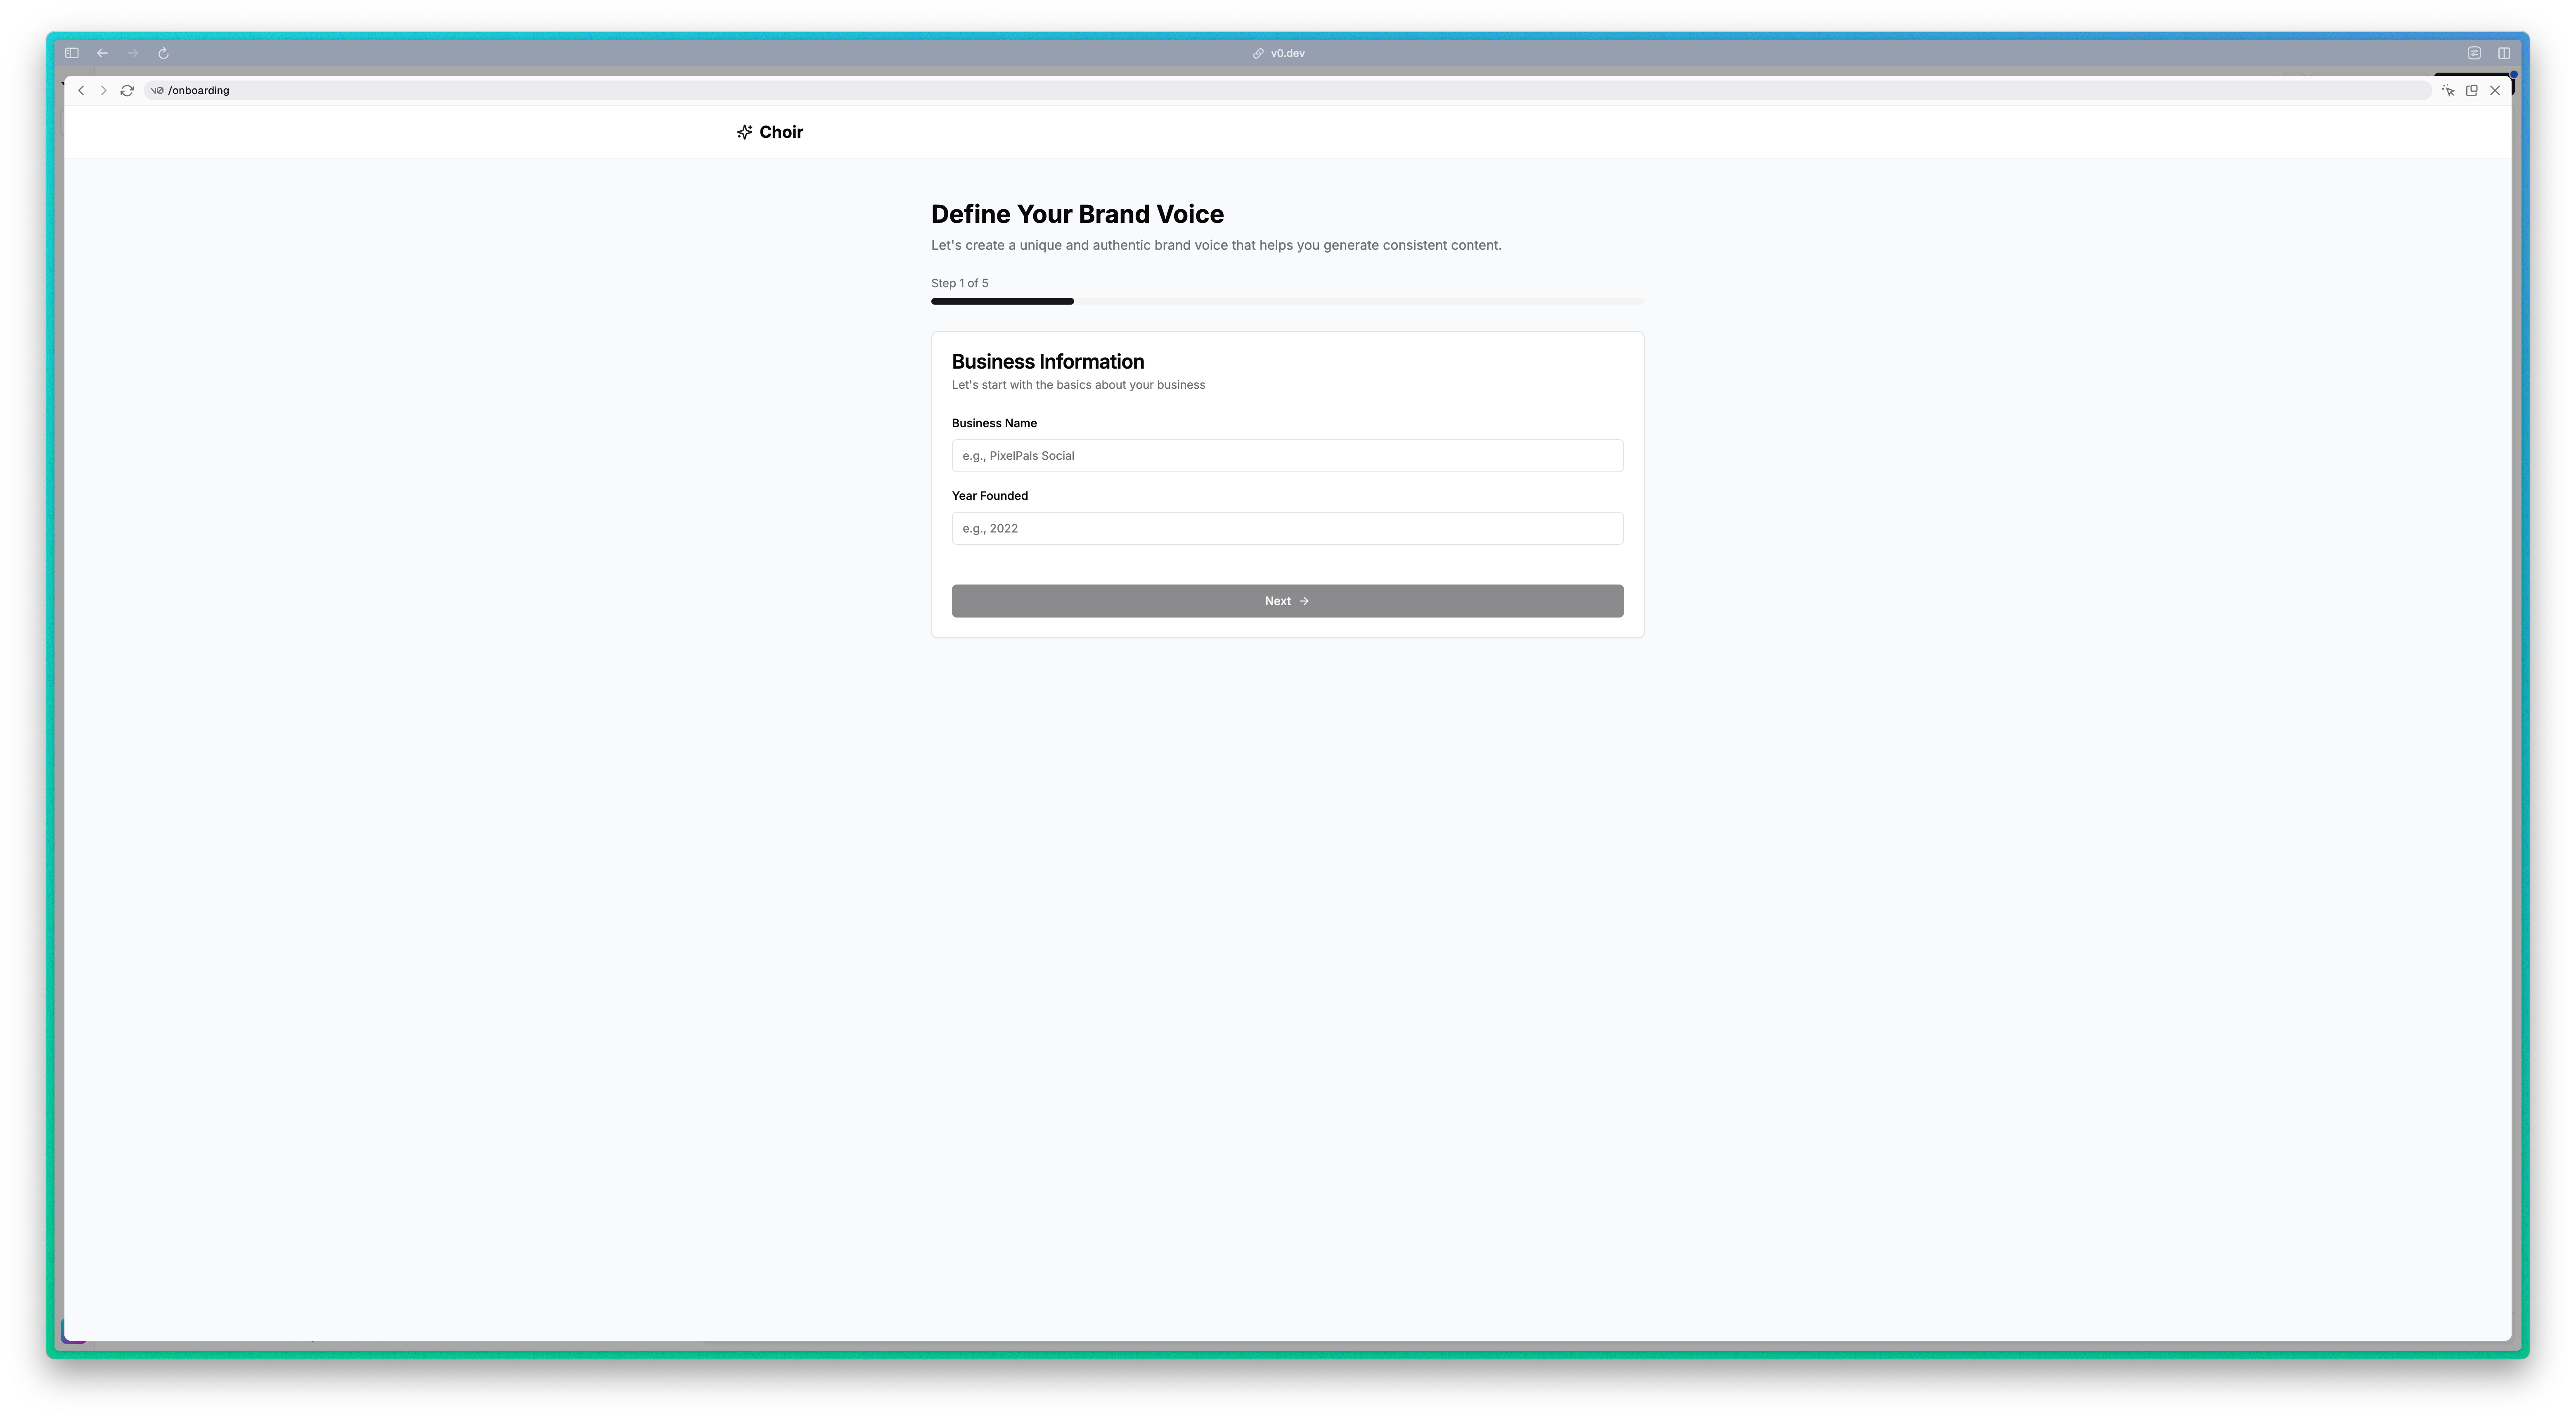Image resolution: width=2576 pixels, height=1420 pixels.
Task: Go back in the v0 preview
Action: coord(81,90)
